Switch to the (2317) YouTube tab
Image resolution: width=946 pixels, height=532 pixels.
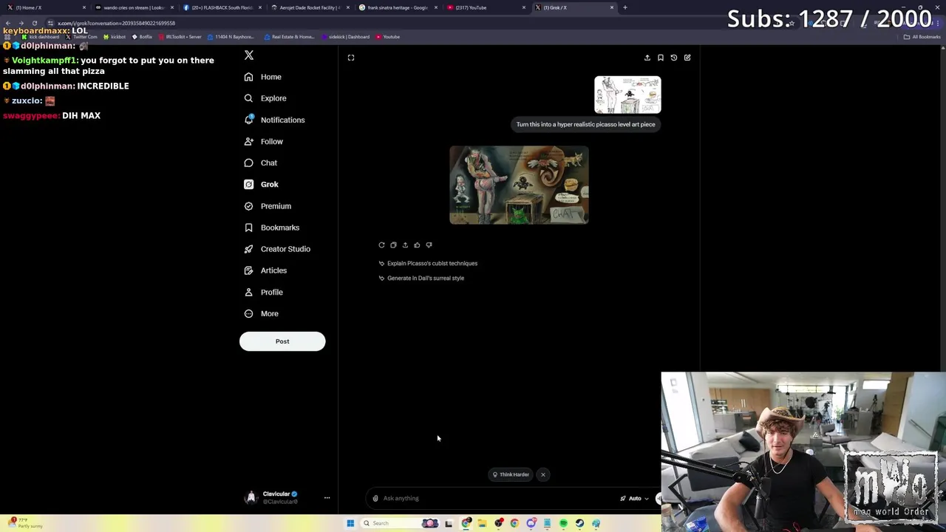pos(486,7)
